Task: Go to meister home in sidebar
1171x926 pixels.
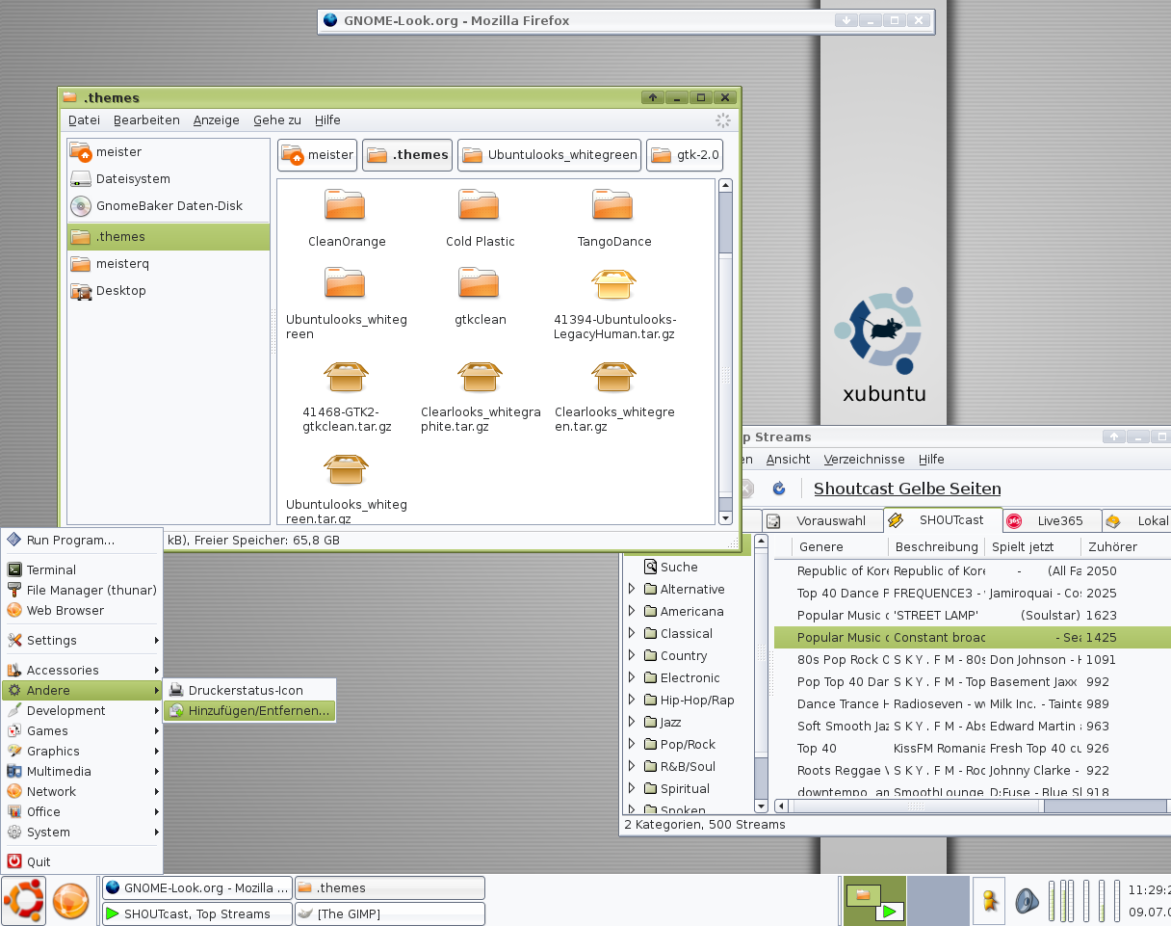Action: click(169, 152)
